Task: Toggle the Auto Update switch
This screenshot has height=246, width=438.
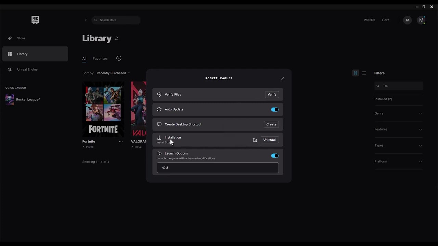Action: click(x=275, y=110)
